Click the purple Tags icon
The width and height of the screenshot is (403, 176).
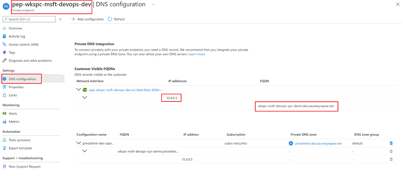[x=4, y=53]
